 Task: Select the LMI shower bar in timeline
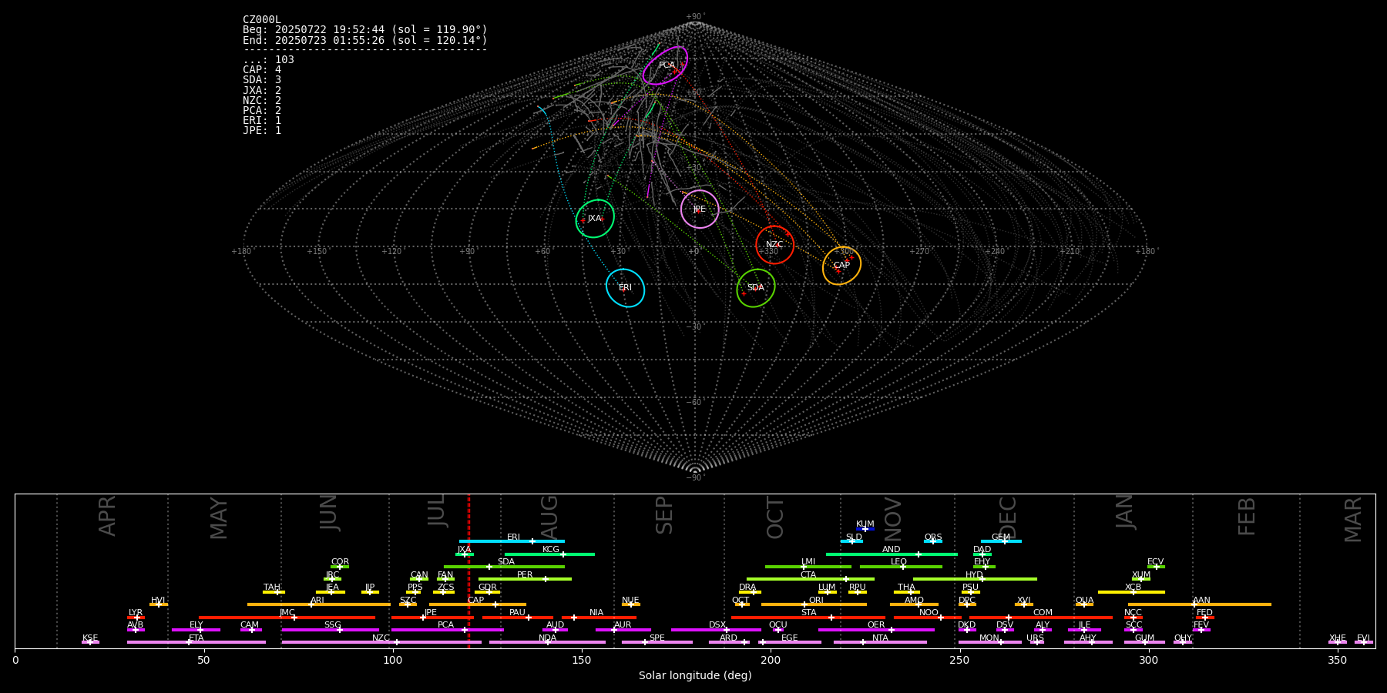point(808,567)
